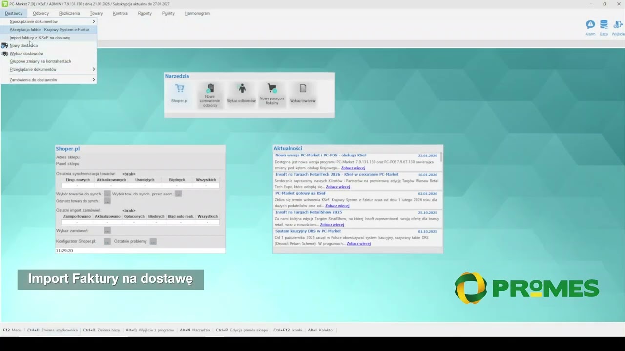The height and width of the screenshot is (351, 625).
Task: Open the Dostawcy menu
Action: click(x=14, y=13)
